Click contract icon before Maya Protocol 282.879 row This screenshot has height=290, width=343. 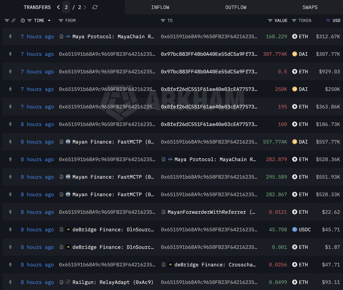coord(163,159)
